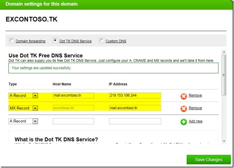Click the Custom DNS link label

coord(116,41)
